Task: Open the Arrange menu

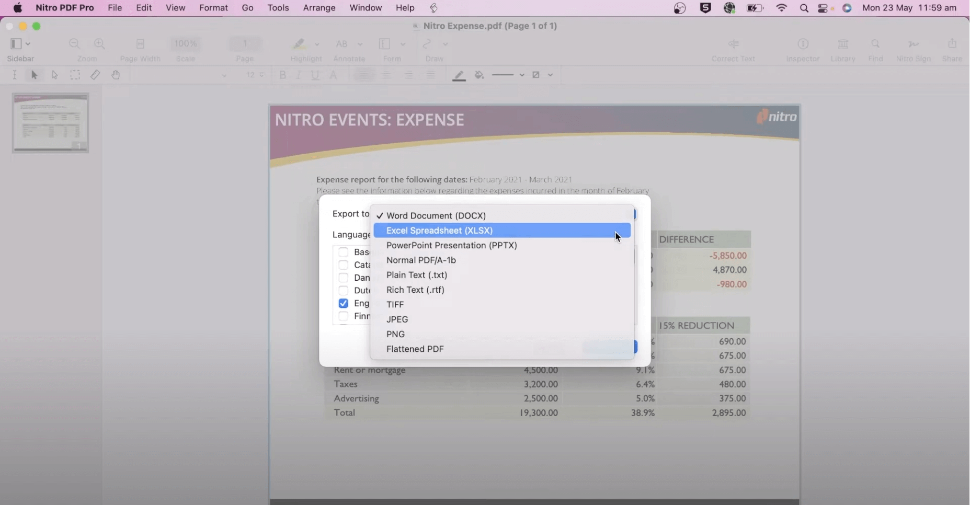Action: 319,8
